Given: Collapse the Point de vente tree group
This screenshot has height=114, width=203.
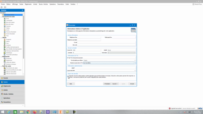Looking at the screenshot, I should tap(1, 66).
